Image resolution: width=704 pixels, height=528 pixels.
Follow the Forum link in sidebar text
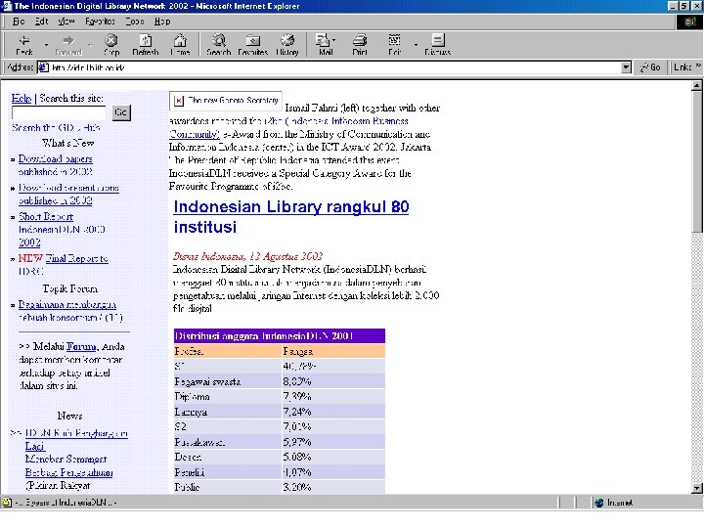(81, 346)
